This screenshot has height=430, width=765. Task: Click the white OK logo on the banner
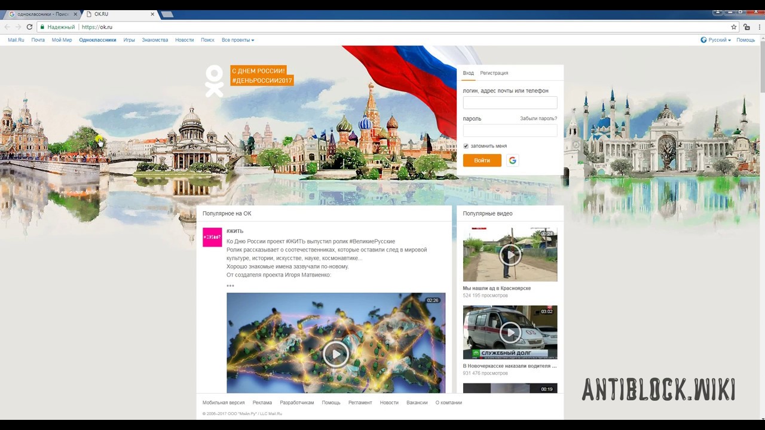(214, 81)
